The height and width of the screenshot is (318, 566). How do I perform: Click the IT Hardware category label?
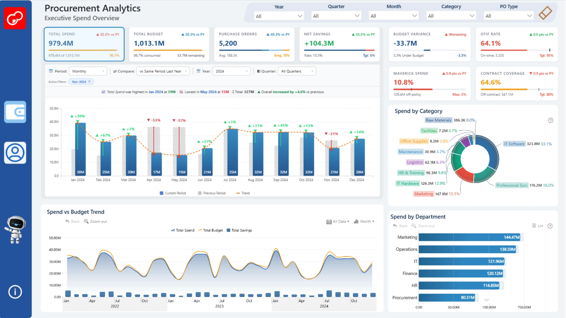tap(407, 183)
